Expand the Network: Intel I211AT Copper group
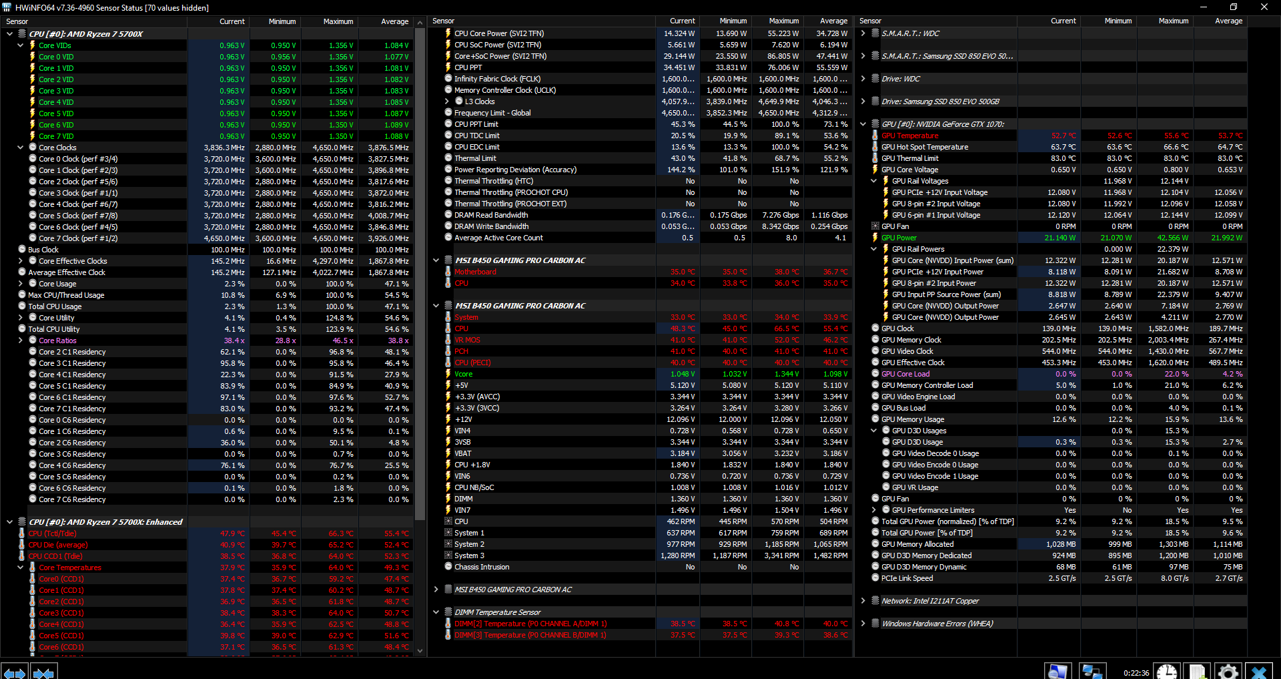The image size is (1281, 679). coord(863,601)
